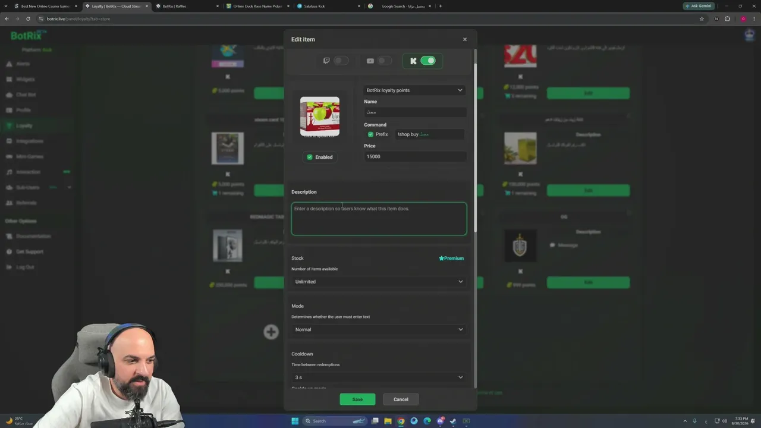
Task: Click the YouTube logo icon
Action: coord(370,61)
